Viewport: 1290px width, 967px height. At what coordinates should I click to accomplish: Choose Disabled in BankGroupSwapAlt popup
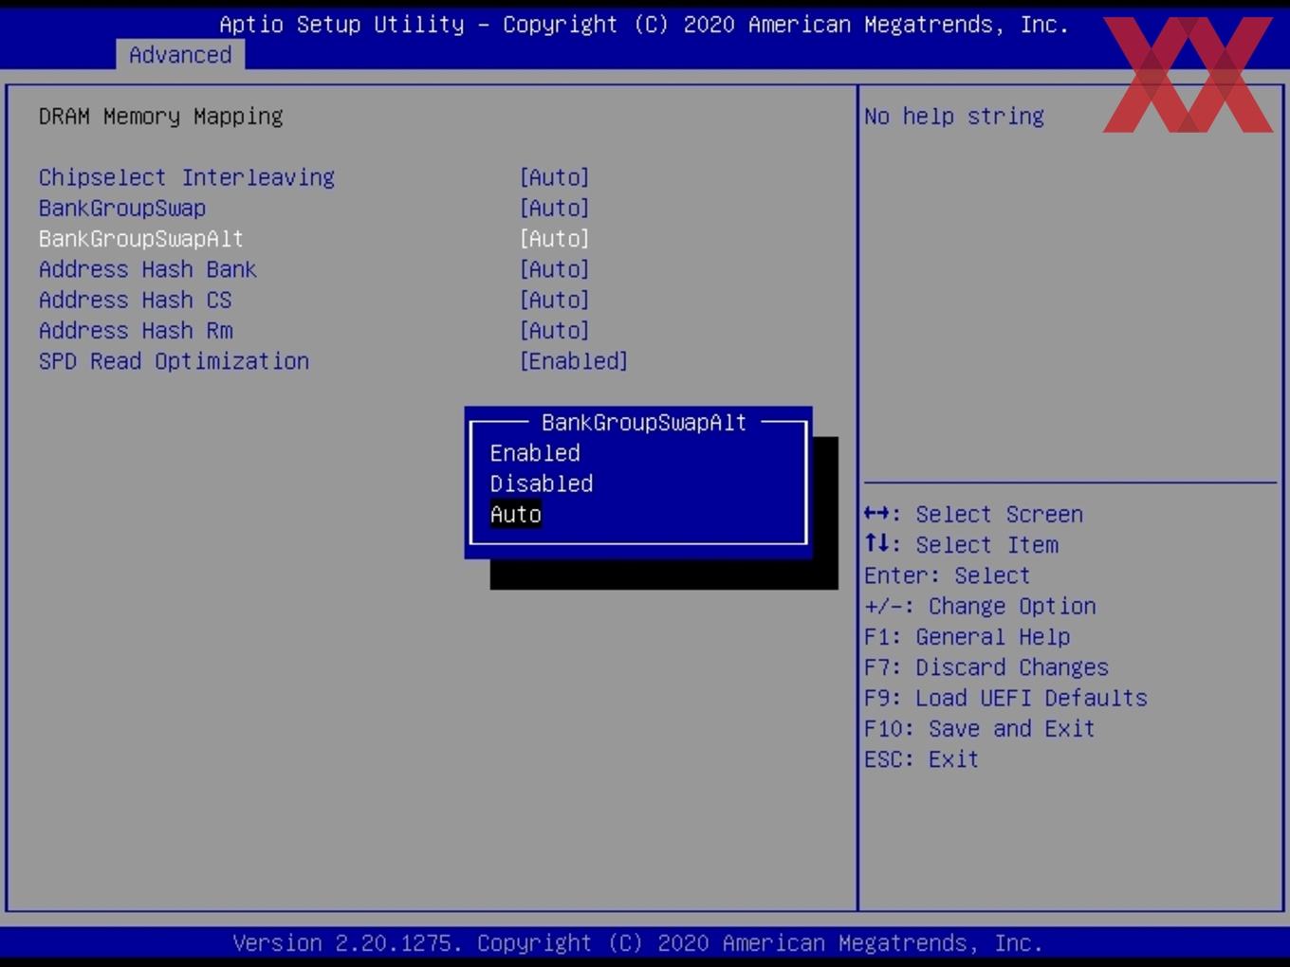pos(542,483)
